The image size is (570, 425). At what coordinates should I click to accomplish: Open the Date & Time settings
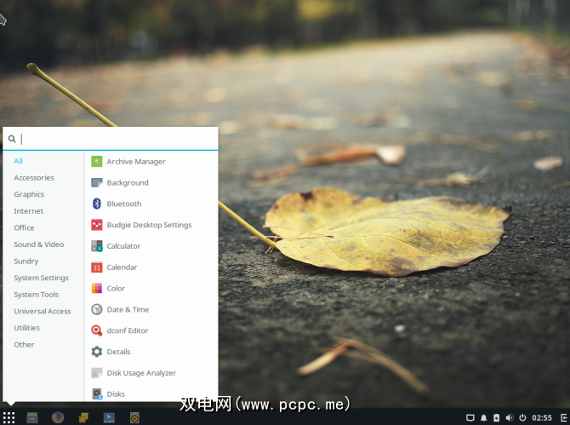pos(127,310)
